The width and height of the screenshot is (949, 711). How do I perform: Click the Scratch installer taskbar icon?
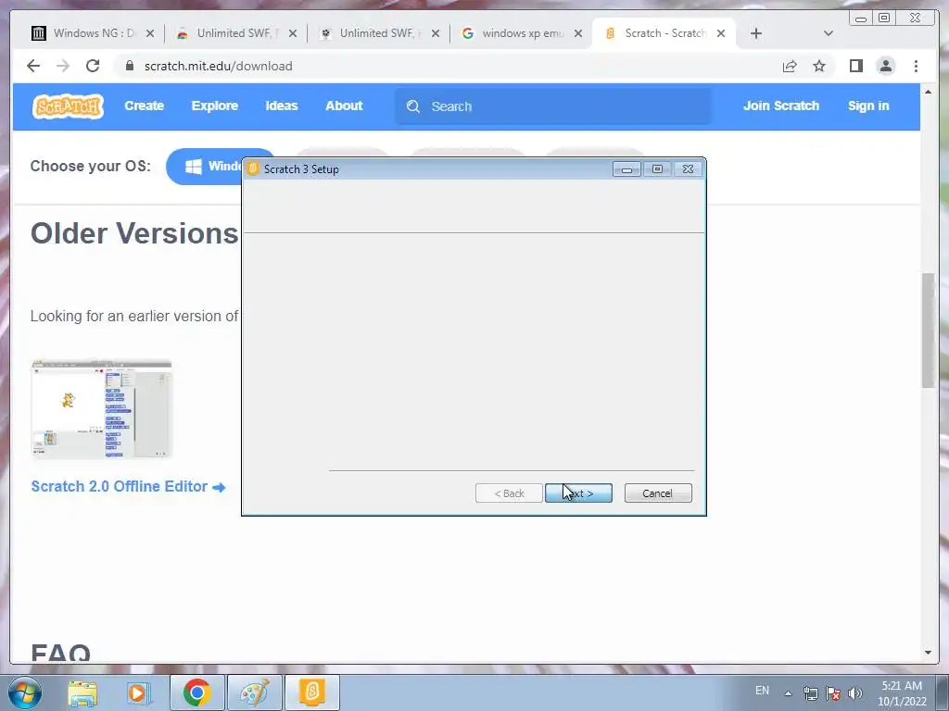coord(312,692)
